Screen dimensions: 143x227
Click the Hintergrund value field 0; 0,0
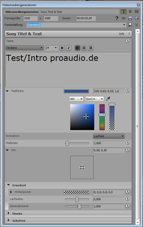coord(108,192)
